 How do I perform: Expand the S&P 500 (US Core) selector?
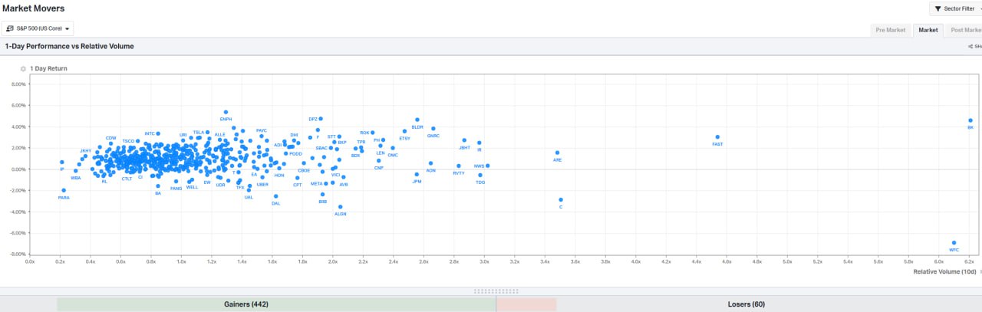click(x=38, y=28)
